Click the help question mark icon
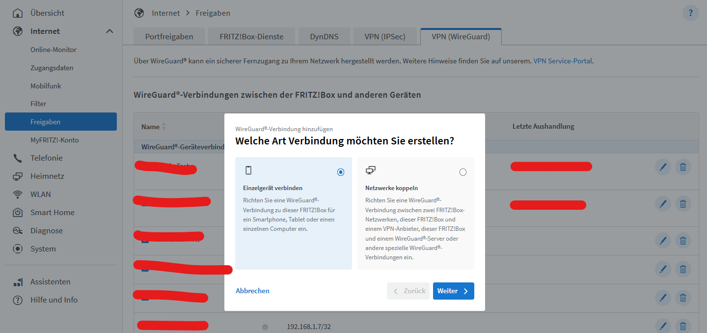Viewport: 707px width, 333px height. 690,13
